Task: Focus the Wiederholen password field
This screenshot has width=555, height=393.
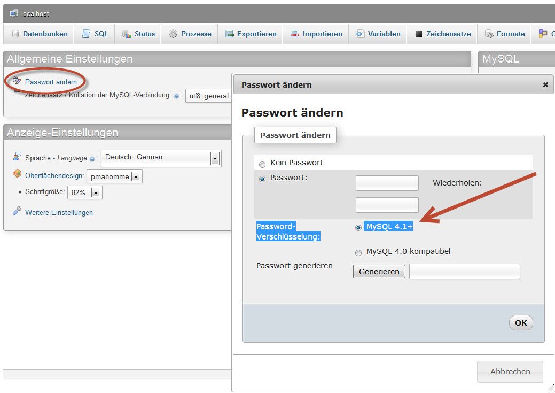Action: (387, 205)
